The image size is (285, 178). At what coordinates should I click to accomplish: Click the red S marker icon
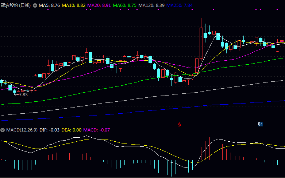pos(180,124)
